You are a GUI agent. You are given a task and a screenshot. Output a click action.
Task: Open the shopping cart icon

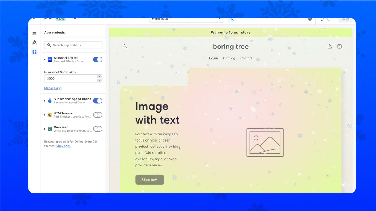click(x=339, y=46)
